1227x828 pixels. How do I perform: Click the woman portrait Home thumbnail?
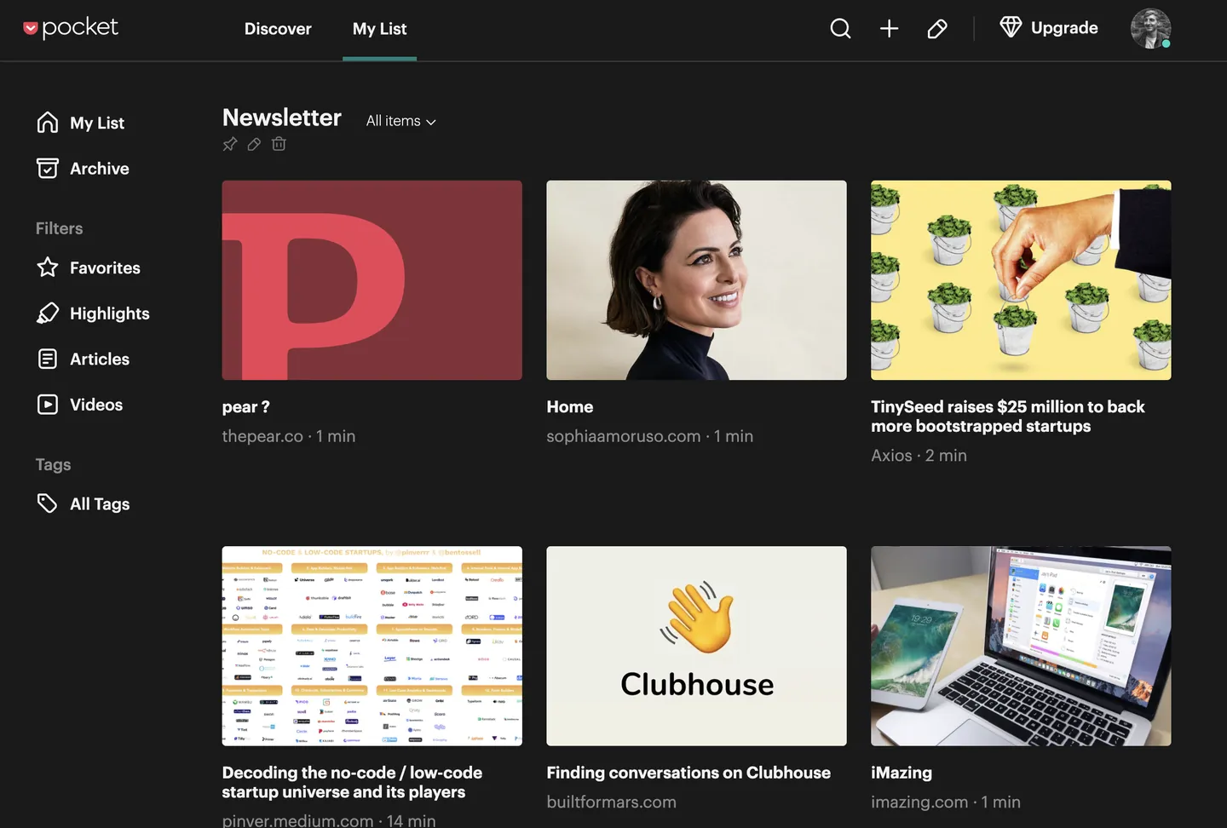pos(696,280)
